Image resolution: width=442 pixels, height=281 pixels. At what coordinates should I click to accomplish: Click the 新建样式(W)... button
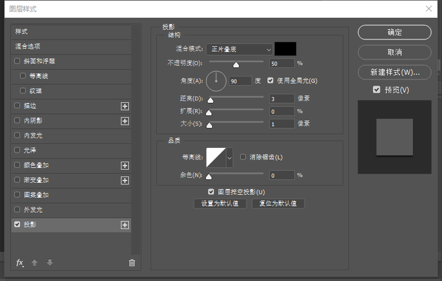(x=395, y=73)
